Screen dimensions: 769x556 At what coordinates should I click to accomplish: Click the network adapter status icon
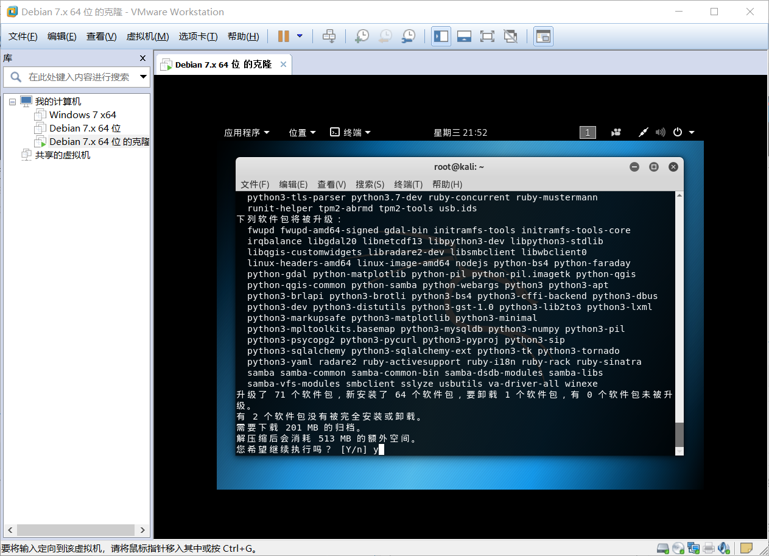694,548
